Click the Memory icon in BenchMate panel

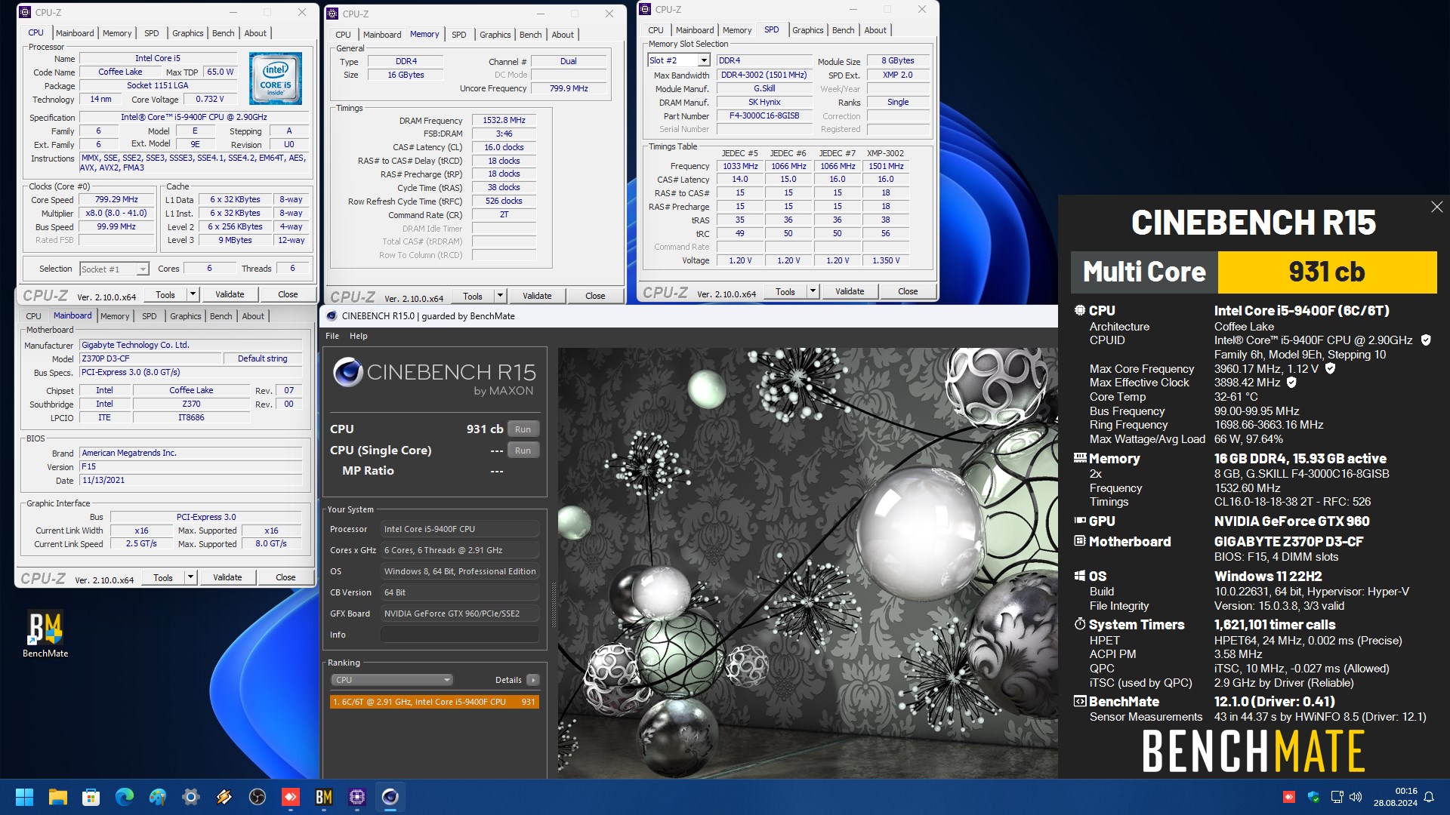coord(1080,458)
